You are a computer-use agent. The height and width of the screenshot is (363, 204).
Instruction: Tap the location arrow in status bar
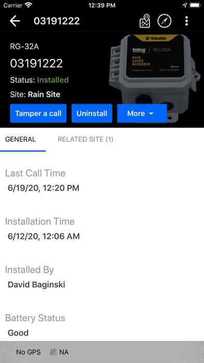tap(185, 5)
